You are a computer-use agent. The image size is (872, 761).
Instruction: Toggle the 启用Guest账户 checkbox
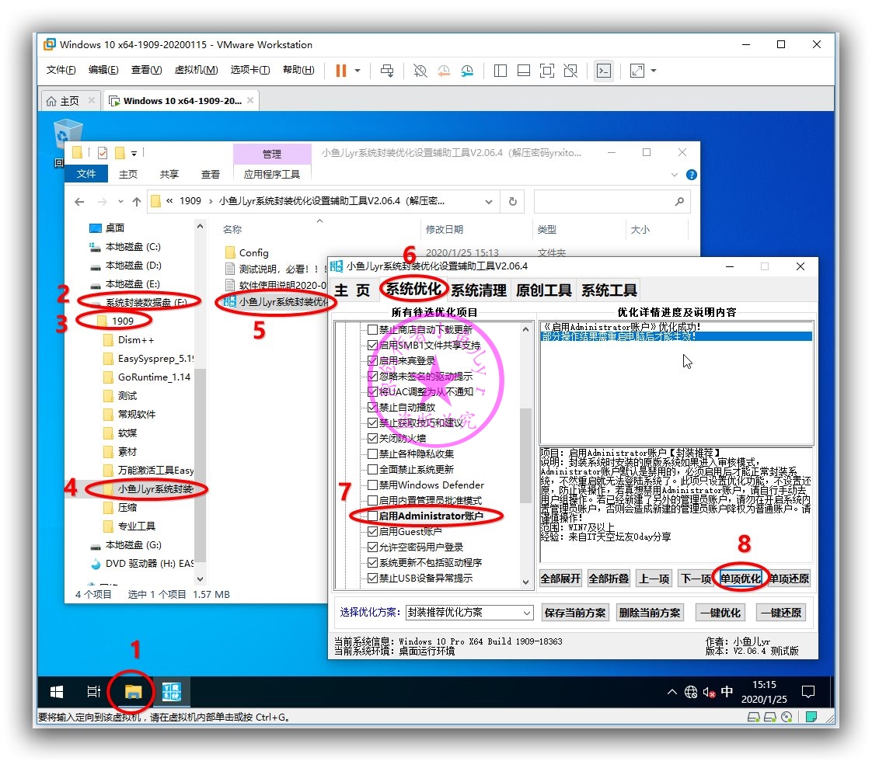click(x=372, y=532)
